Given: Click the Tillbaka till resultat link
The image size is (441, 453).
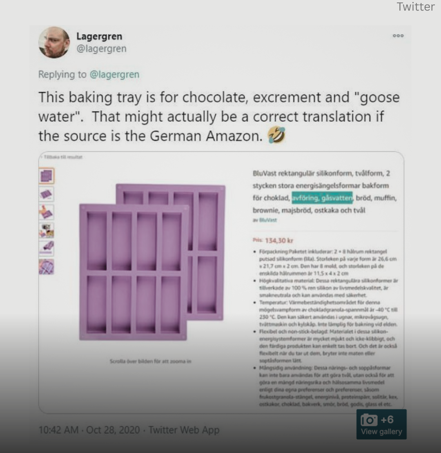Looking at the screenshot, I should (62, 157).
